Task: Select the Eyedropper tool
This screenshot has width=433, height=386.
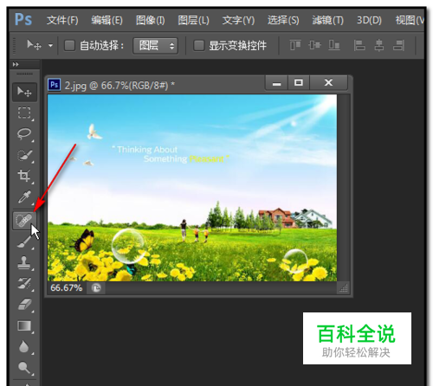Action: point(24,196)
